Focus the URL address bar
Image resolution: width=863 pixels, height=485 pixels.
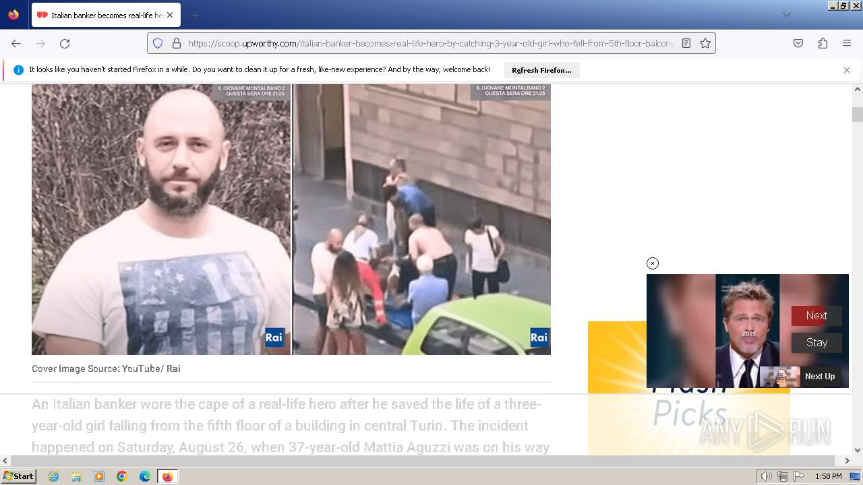point(430,43)
